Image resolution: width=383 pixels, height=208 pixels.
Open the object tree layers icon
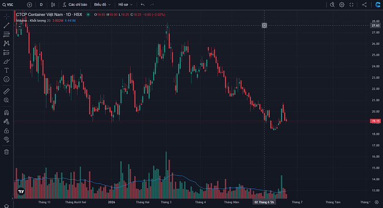[x=7, y=206]
